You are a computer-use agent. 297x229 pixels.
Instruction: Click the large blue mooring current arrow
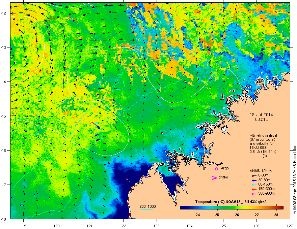[96, 126]
